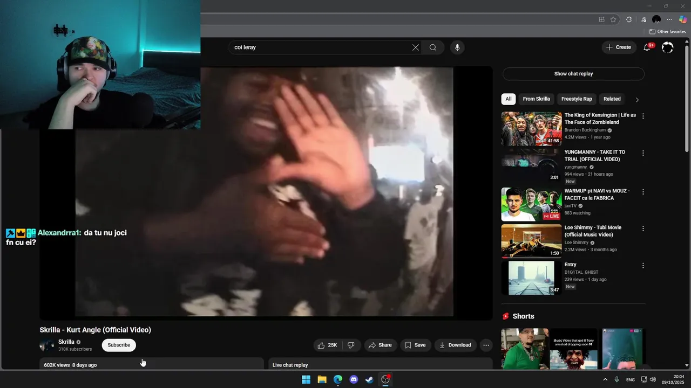Open the YouTube account avatar menu
691x388 pixels.
click(668, 47)
